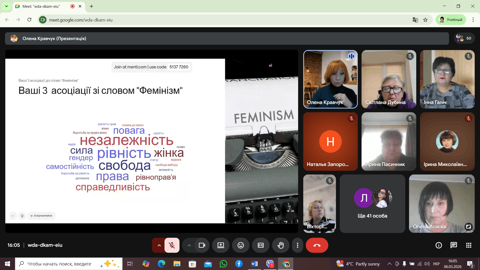480x270 pixels.
Task: Click the present screen button
Action: click(220, 245)
